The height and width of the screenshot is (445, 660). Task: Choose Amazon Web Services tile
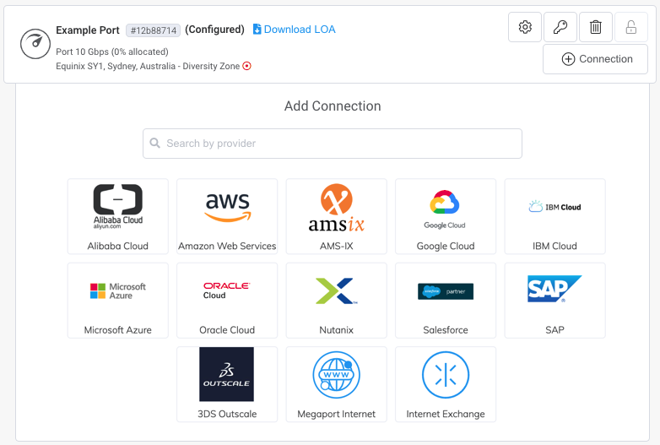click(227, 215)
